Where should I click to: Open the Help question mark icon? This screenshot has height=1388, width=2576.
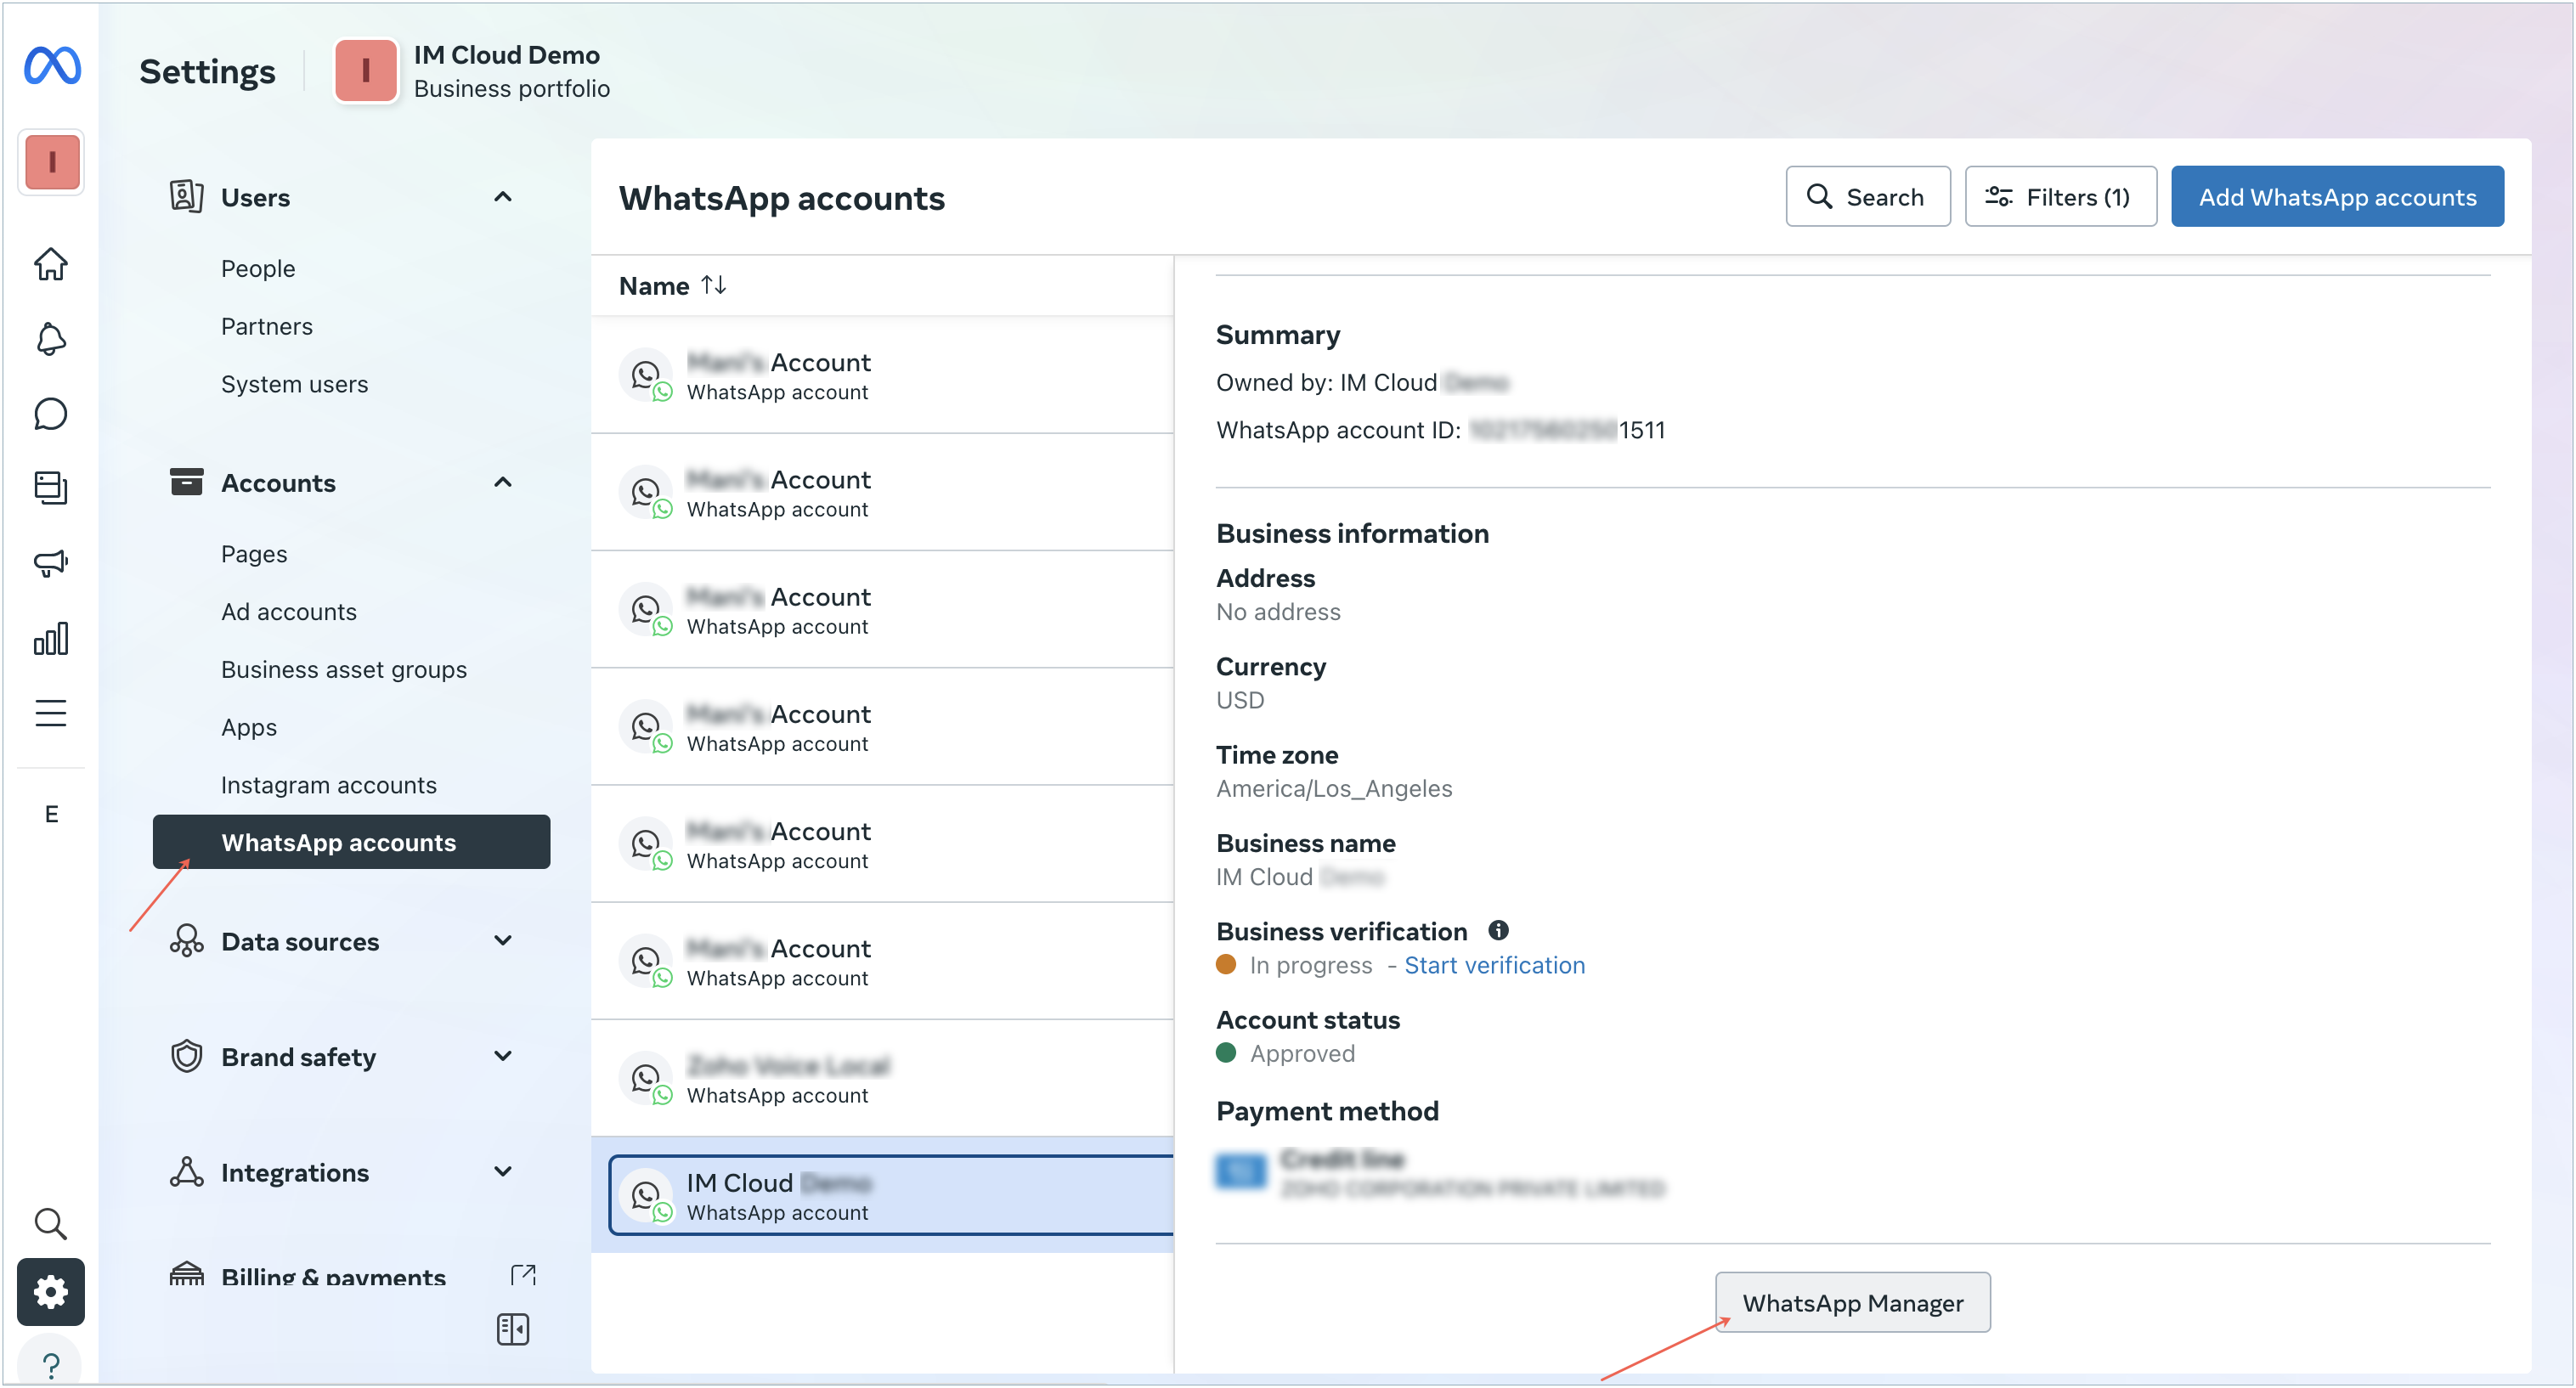(51, 1364)
